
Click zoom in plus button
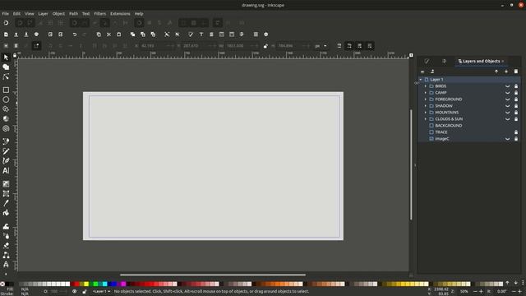point(481,291)
